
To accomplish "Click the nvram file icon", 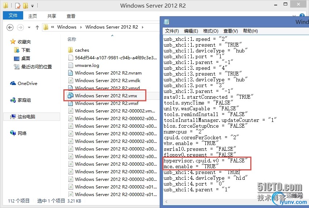I will (71, 73).
